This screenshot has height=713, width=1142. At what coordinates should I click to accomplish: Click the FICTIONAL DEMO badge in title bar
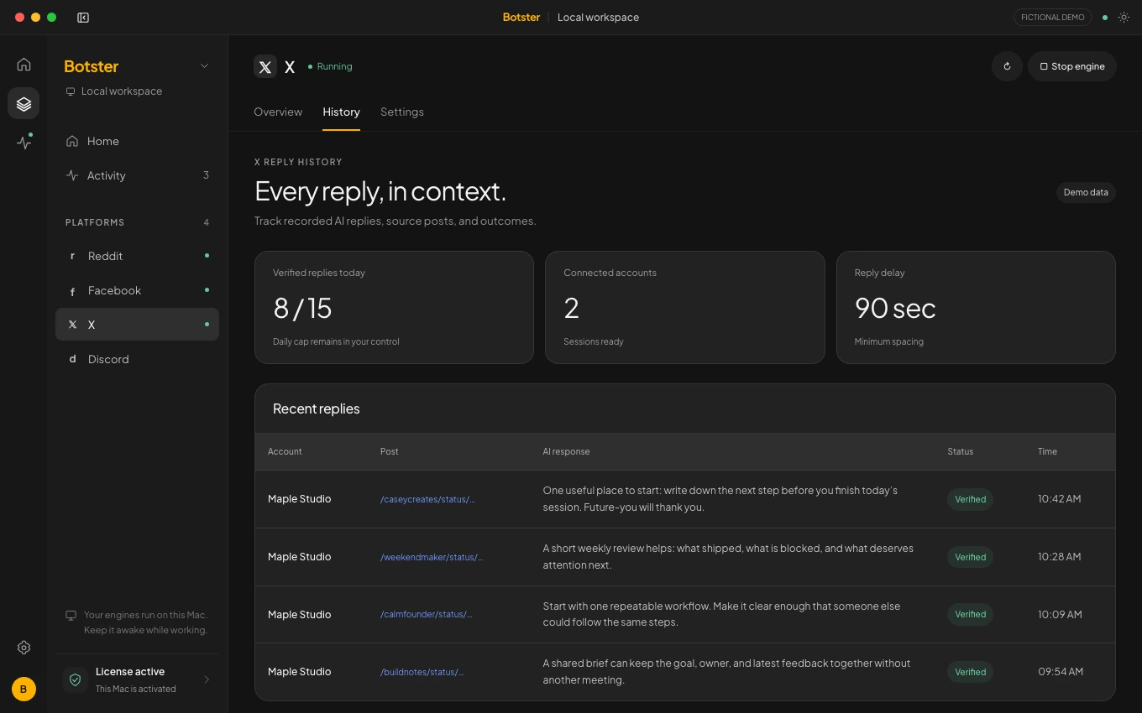(1052, 17)
